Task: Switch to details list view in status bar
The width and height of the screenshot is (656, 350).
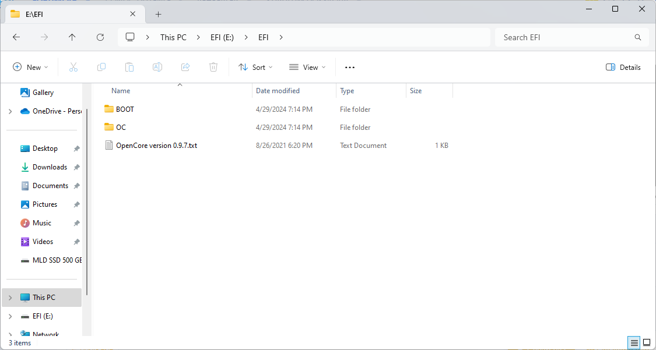Action: point(633,342)
